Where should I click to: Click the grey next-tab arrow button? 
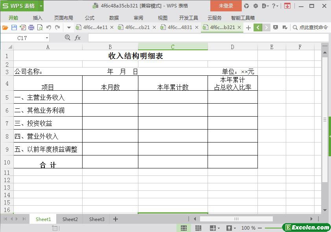pos(266,27)
